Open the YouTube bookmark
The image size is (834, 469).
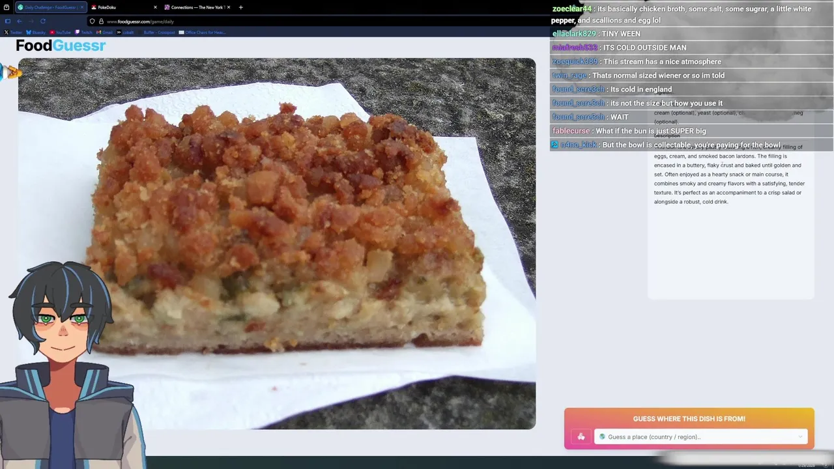61,32
